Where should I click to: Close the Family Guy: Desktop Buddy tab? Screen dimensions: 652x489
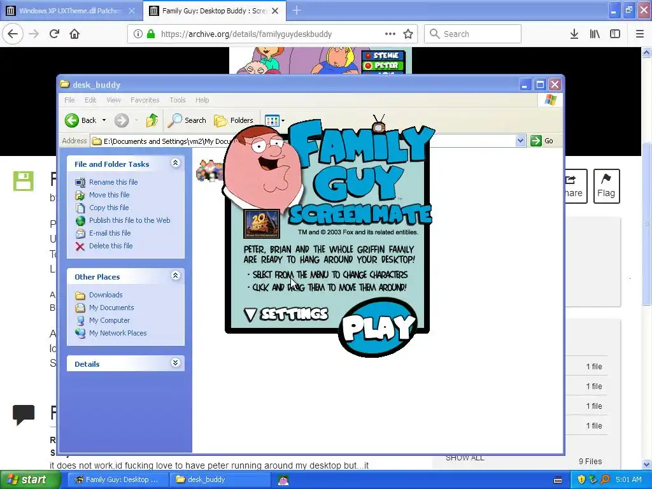[x=275, y=11]
